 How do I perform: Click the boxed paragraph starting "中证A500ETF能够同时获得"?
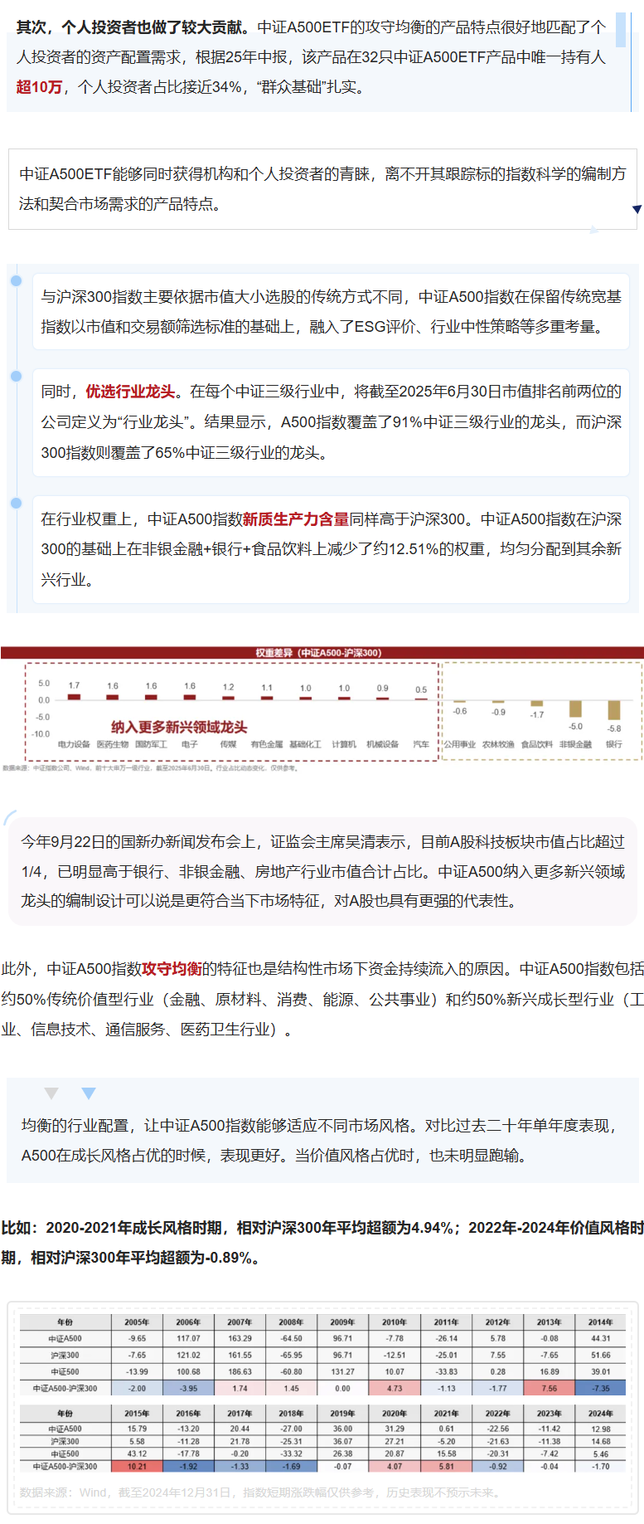pos(322,189)
